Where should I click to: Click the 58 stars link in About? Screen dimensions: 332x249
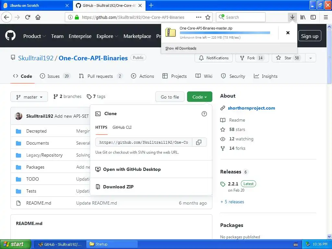click(237, 129)
